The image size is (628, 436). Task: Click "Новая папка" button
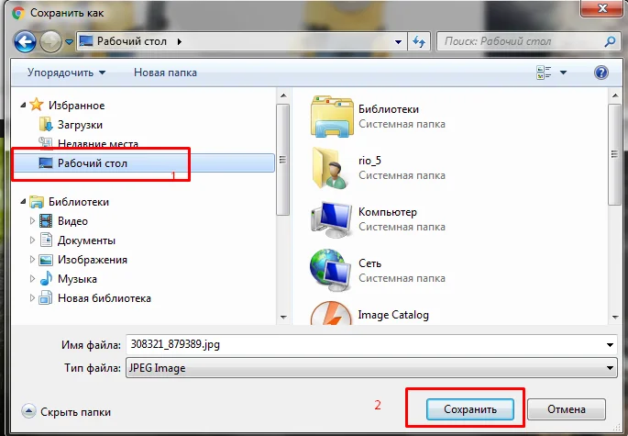pos(165,73)
